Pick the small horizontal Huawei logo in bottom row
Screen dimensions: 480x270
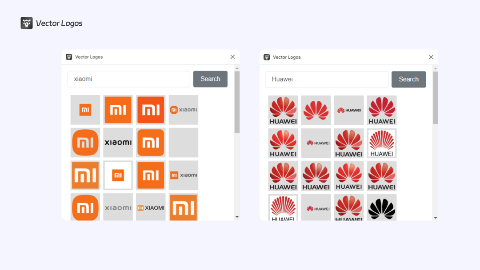[316, 207]
